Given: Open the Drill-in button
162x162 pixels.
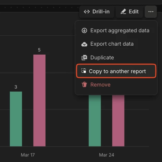Looking at the screenshot, I should (x=97, y=12).
